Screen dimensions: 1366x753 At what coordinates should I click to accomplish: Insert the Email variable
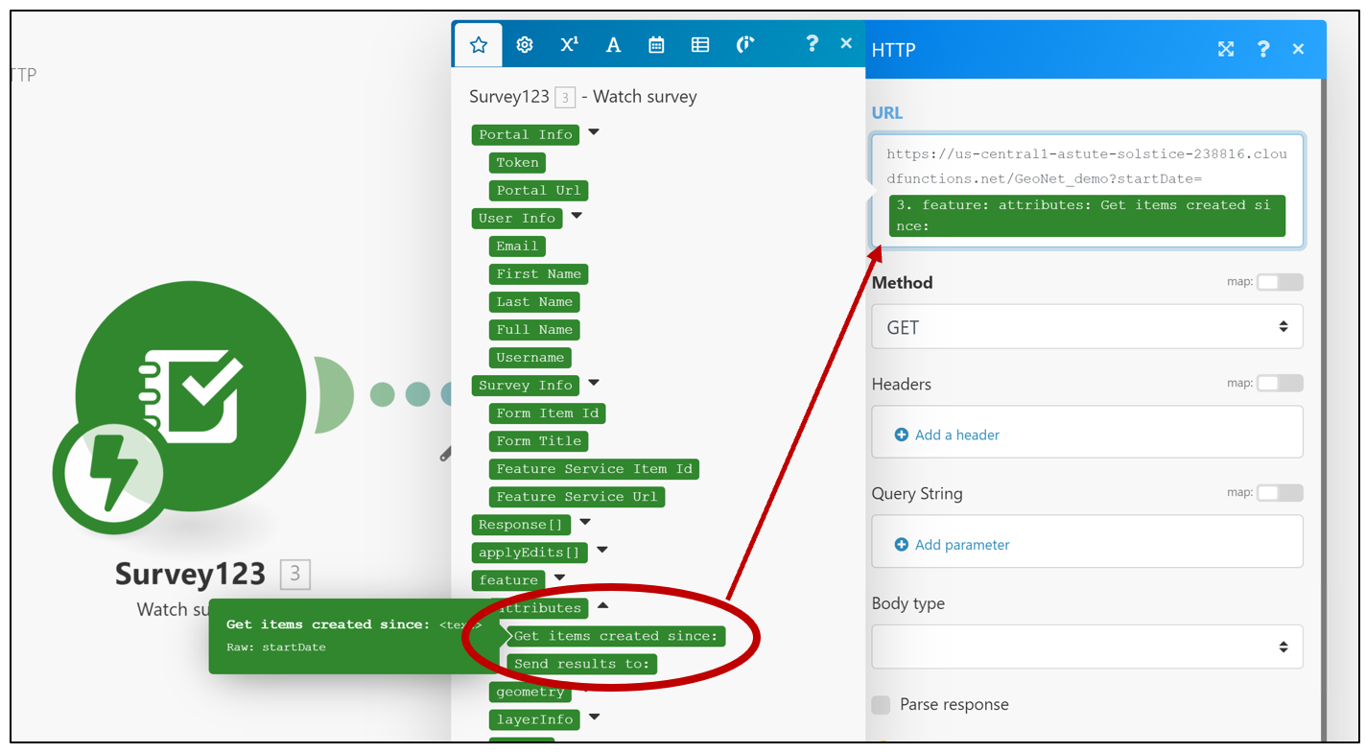click(x=517, y=246)
